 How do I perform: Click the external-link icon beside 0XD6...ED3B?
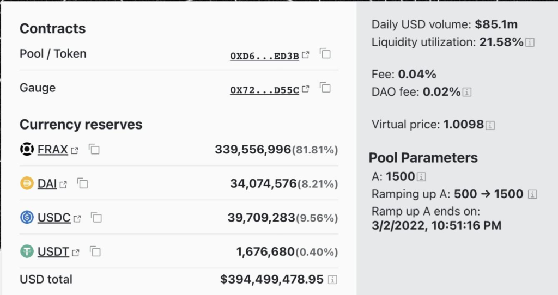click(x=305, y=55)
